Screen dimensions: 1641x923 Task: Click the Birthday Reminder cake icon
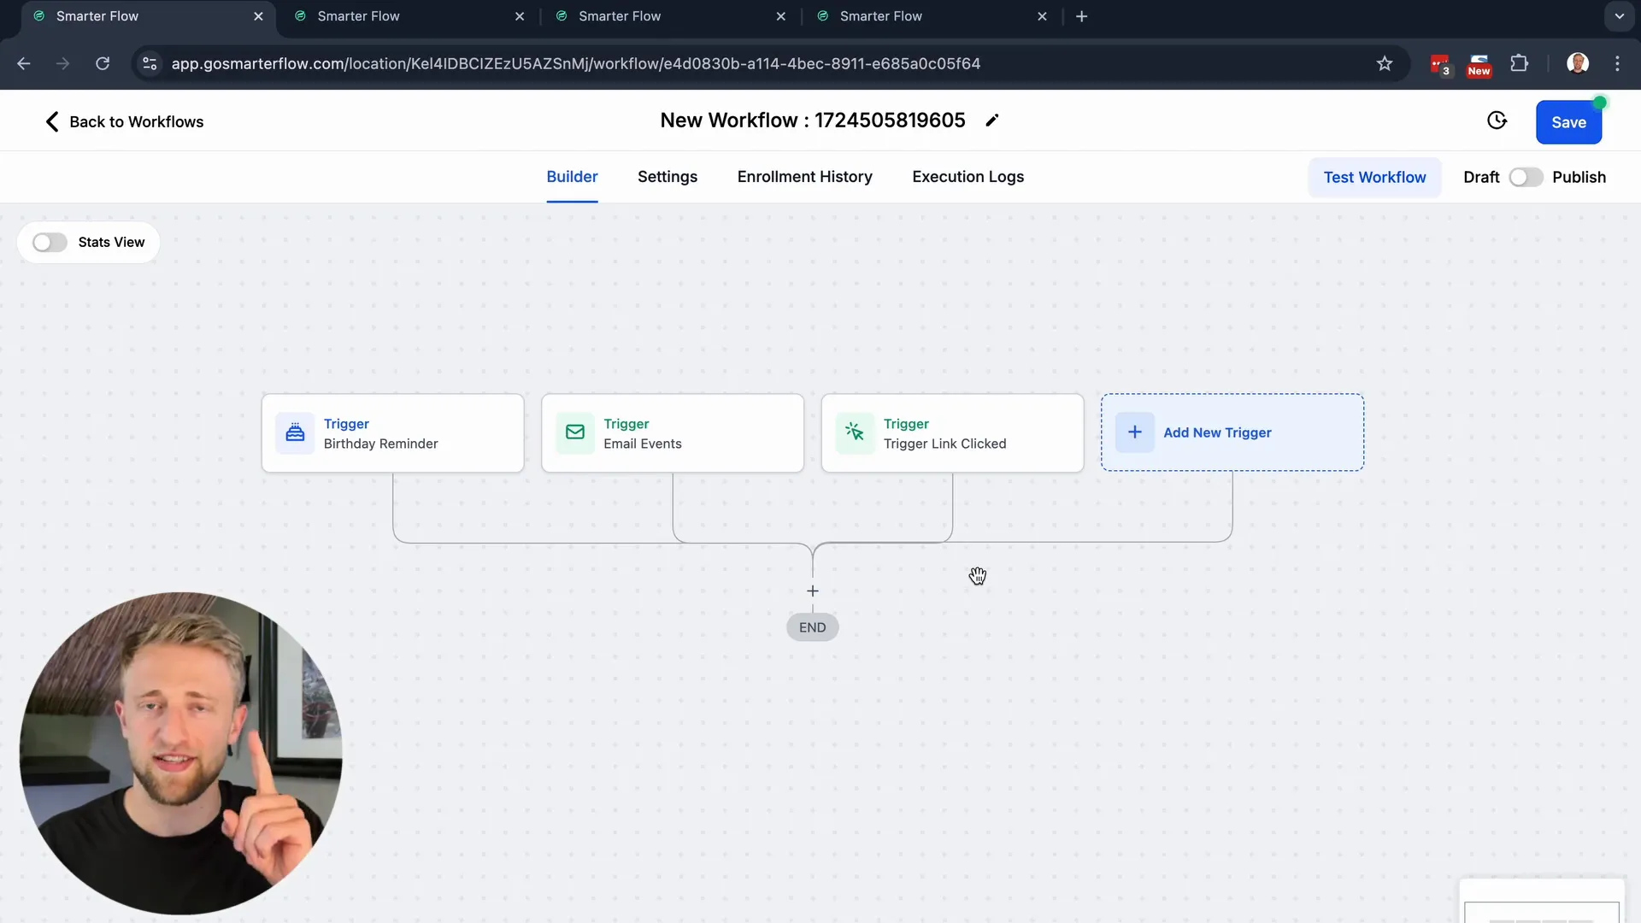click(x=295, y=432)
